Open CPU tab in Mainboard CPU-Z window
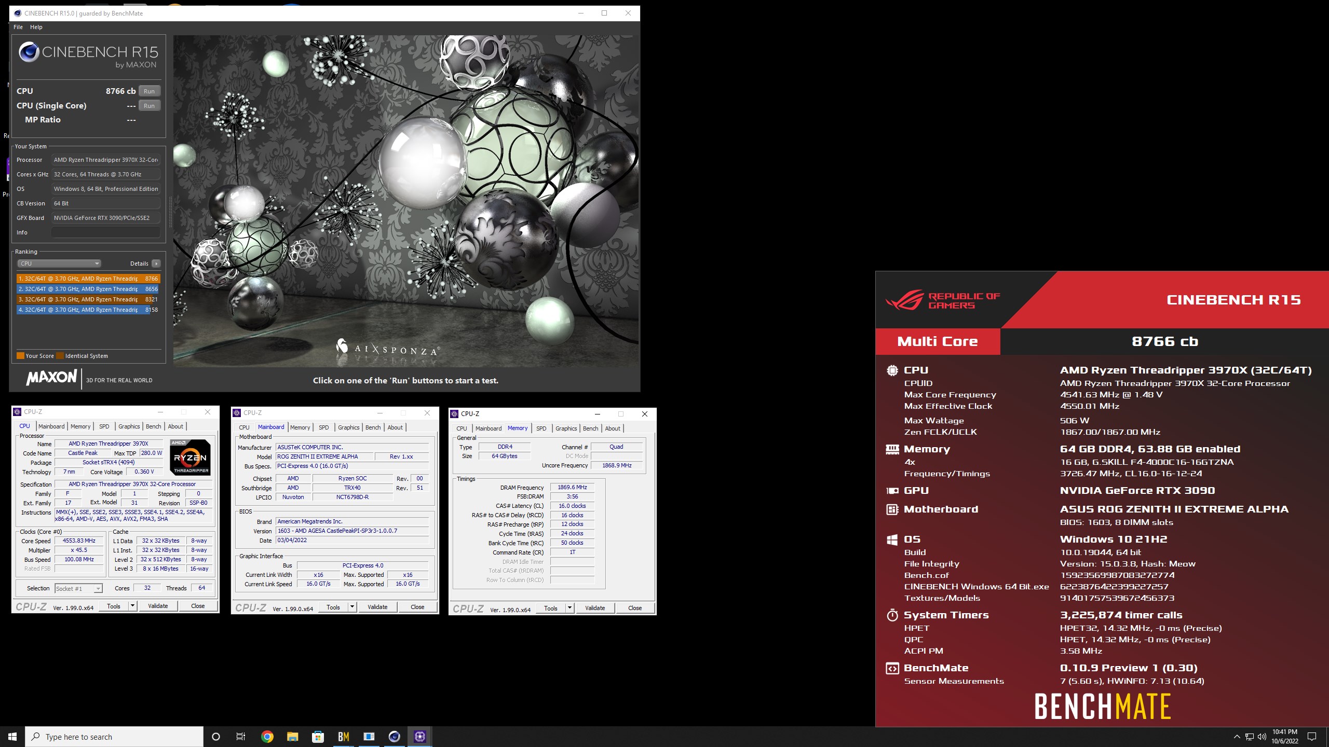 pyautogui.click(x=244, y=427)
